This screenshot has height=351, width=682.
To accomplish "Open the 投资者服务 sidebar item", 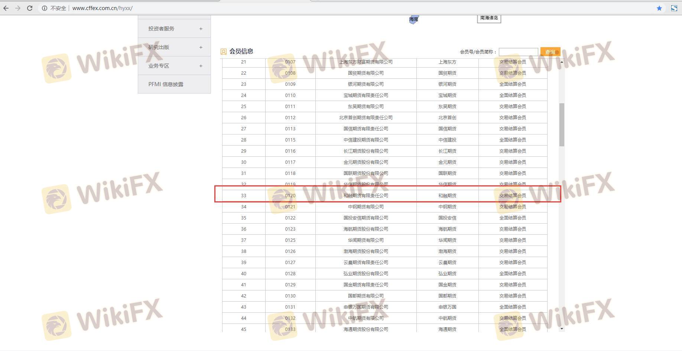I will [161, 29].
